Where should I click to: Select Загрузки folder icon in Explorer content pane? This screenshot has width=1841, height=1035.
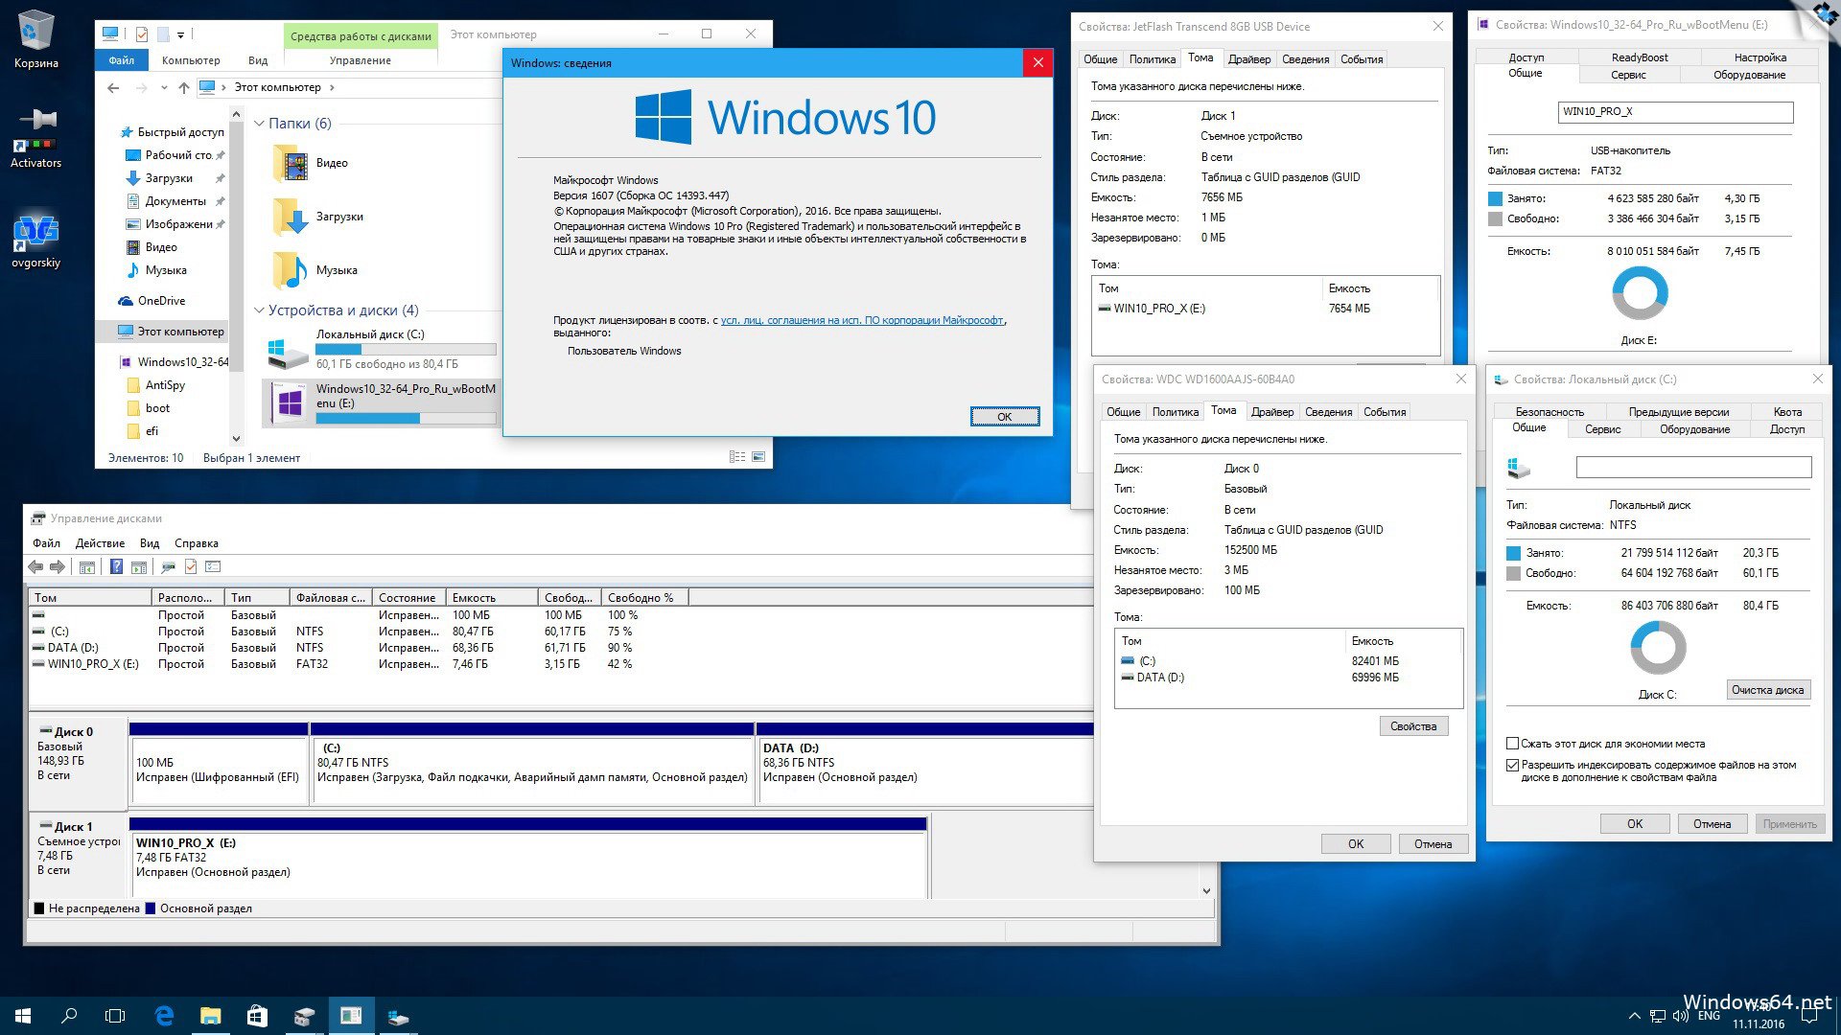(291, 217)
